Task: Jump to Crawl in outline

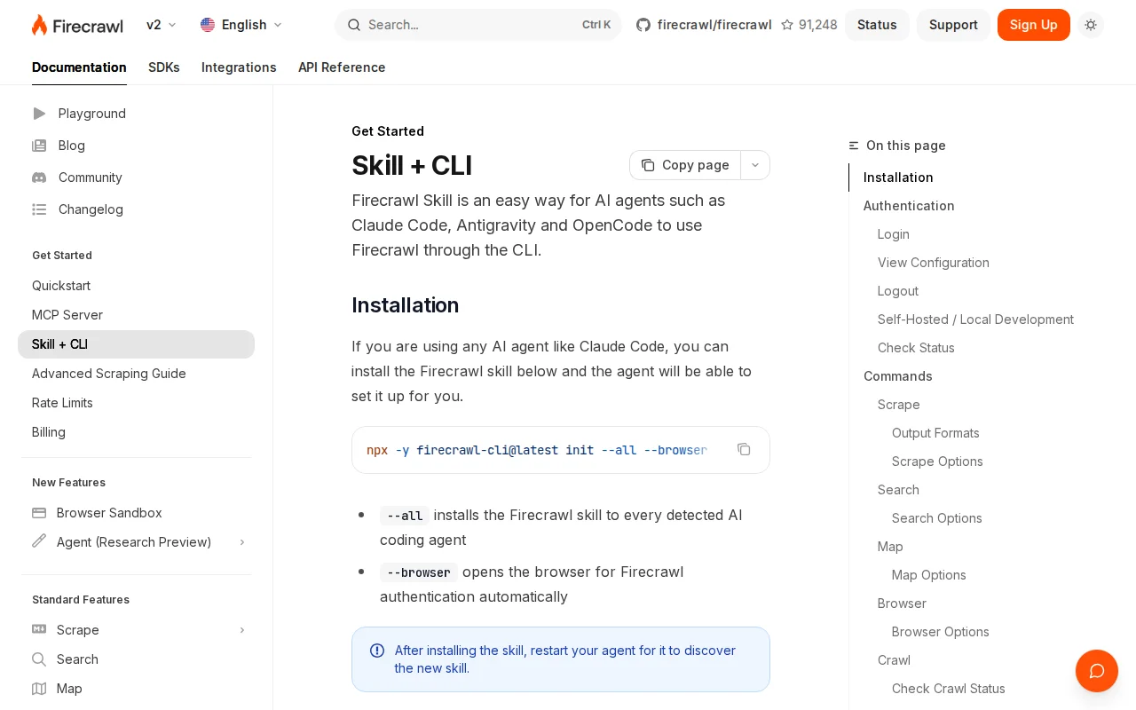Action: 894,660
